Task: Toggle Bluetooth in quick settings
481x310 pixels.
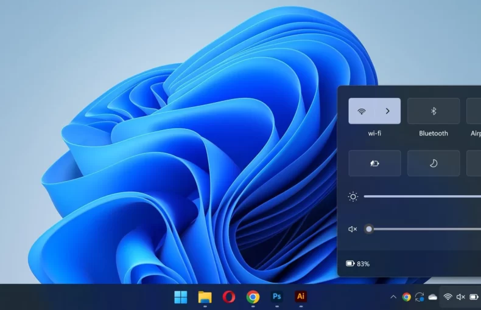Action: 434,111
